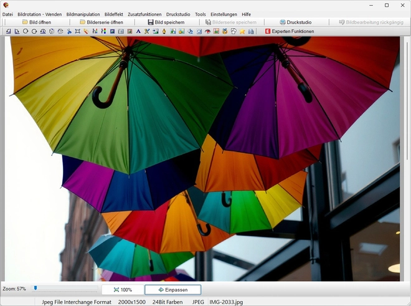411x306 pixels.
Task: Open the Bildeffekt menu
Action: 114,14
